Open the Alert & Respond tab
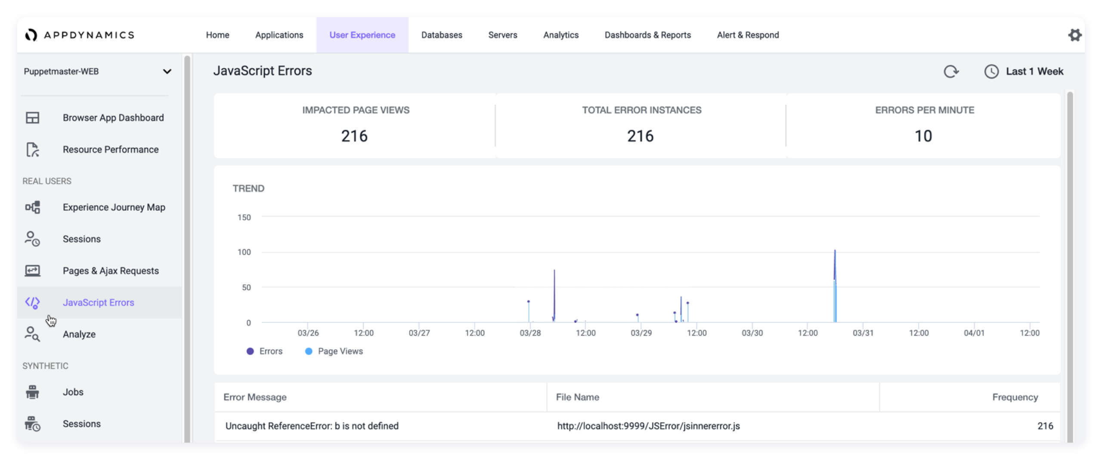Viewport: 1102px width, 460px height. coord(747,35)
